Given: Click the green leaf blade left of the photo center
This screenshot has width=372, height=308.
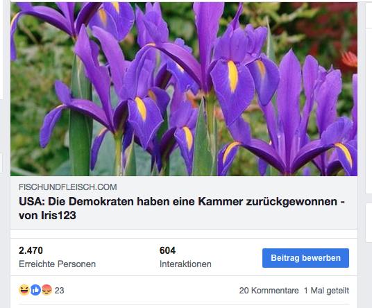Looking at the screenshot, I should coord(81,132).
